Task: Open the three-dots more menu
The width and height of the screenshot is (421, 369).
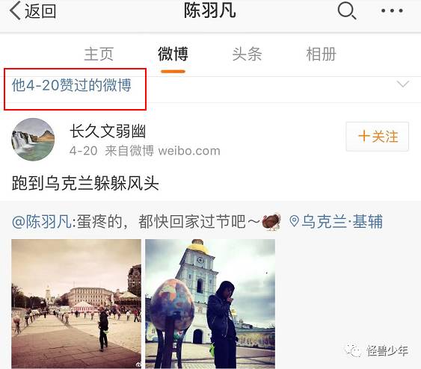Action: (x=392, y=10)
